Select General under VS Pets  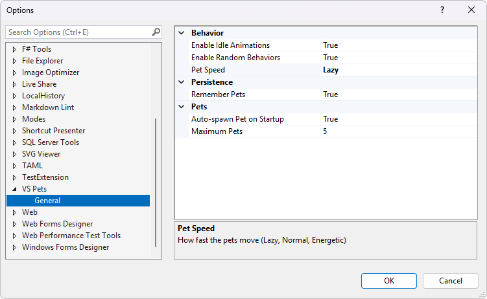point(47,201)
